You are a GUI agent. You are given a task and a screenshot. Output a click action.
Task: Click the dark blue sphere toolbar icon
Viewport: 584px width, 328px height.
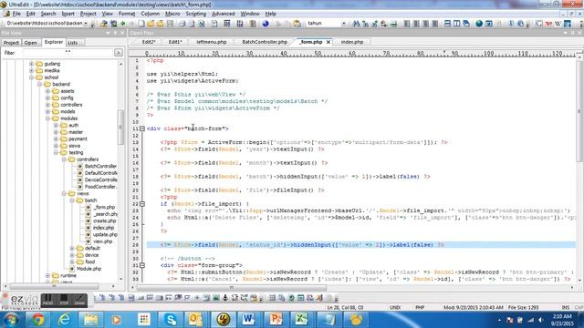(266, 24)
